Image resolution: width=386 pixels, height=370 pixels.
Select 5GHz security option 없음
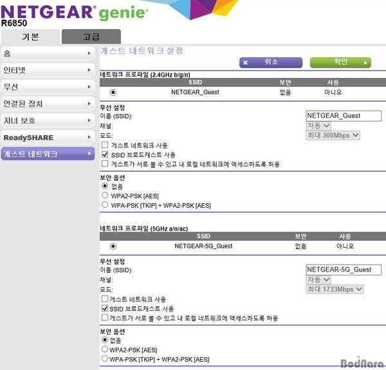click(105, 340)
